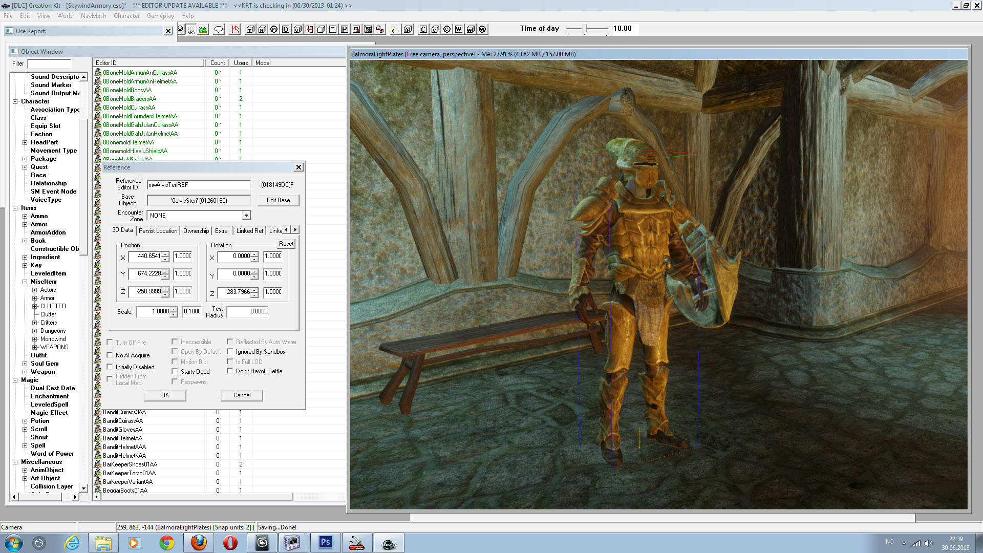Toggle Ignored By Sandbox checkbox
983x553 pixels.
pyautogui.click(x=230, y=351)
